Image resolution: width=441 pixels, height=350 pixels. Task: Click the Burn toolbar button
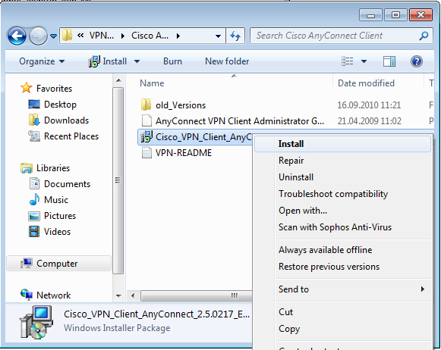point(173,61)
